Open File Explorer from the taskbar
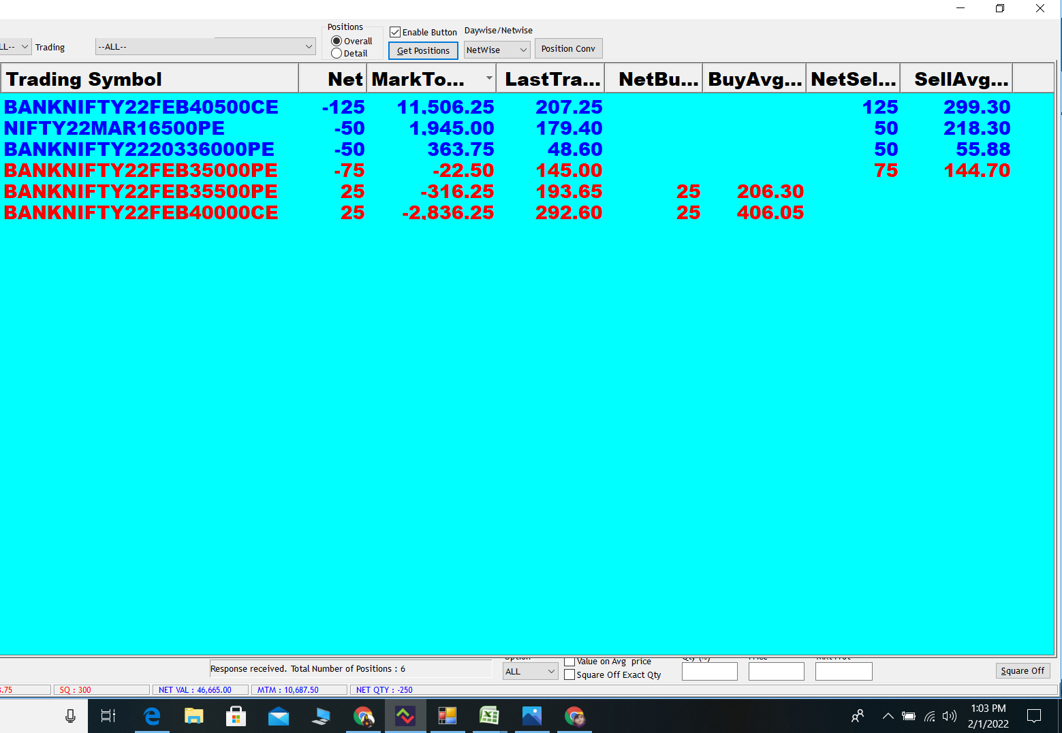 [x=194, y=716]
